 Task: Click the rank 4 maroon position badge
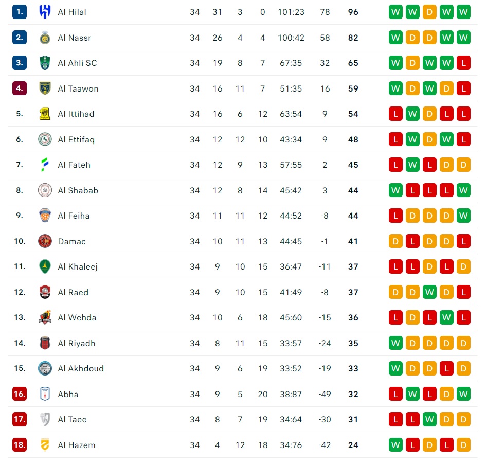[20, 88]
